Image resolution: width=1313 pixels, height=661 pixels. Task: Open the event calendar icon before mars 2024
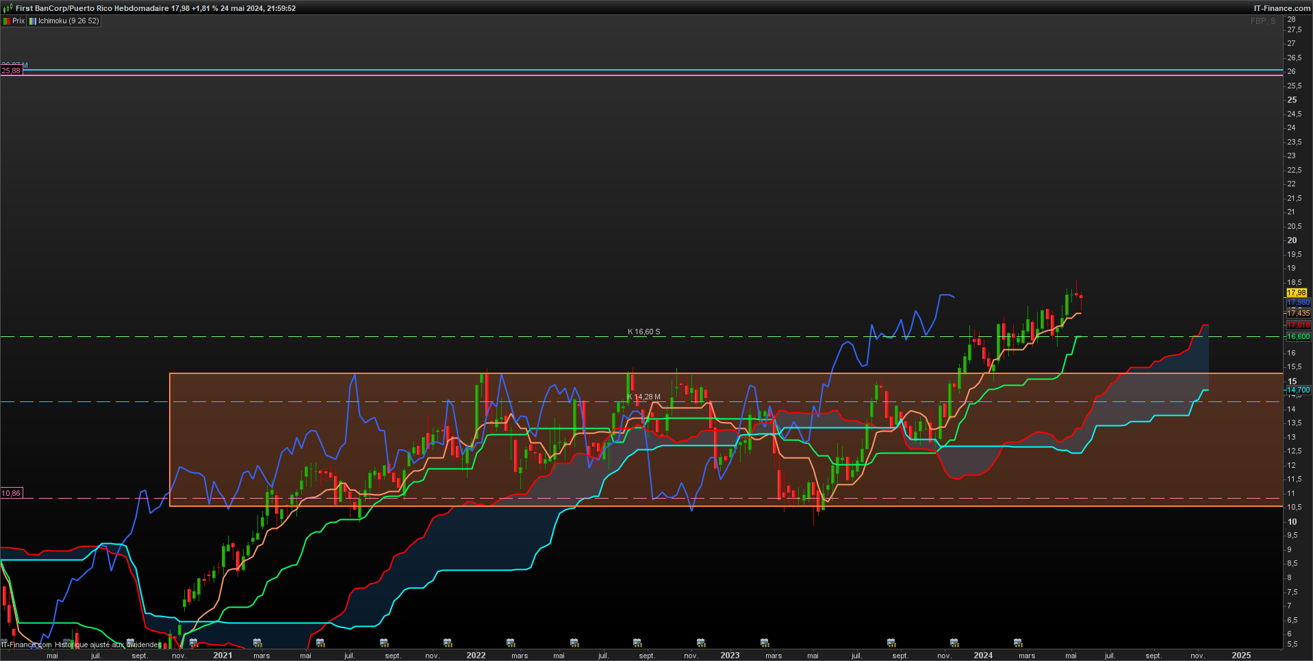click(x=1018, y=643)
